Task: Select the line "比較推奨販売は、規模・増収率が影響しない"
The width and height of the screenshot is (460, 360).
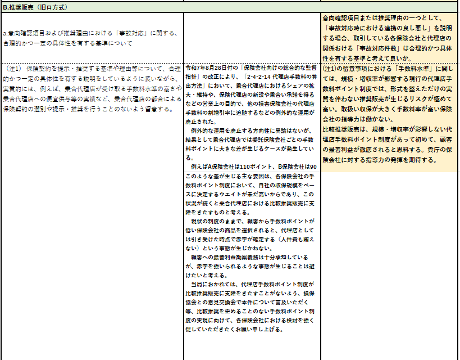Action: (389, 129)
